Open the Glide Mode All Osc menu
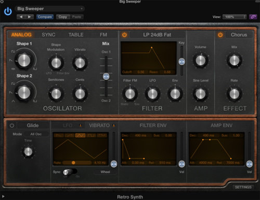 pyautogui.click(x=36, y=134)
